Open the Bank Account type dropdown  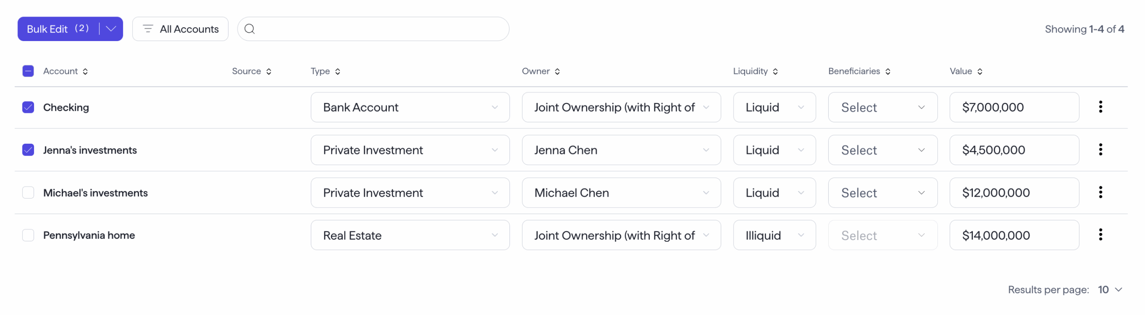click(409, 107)
